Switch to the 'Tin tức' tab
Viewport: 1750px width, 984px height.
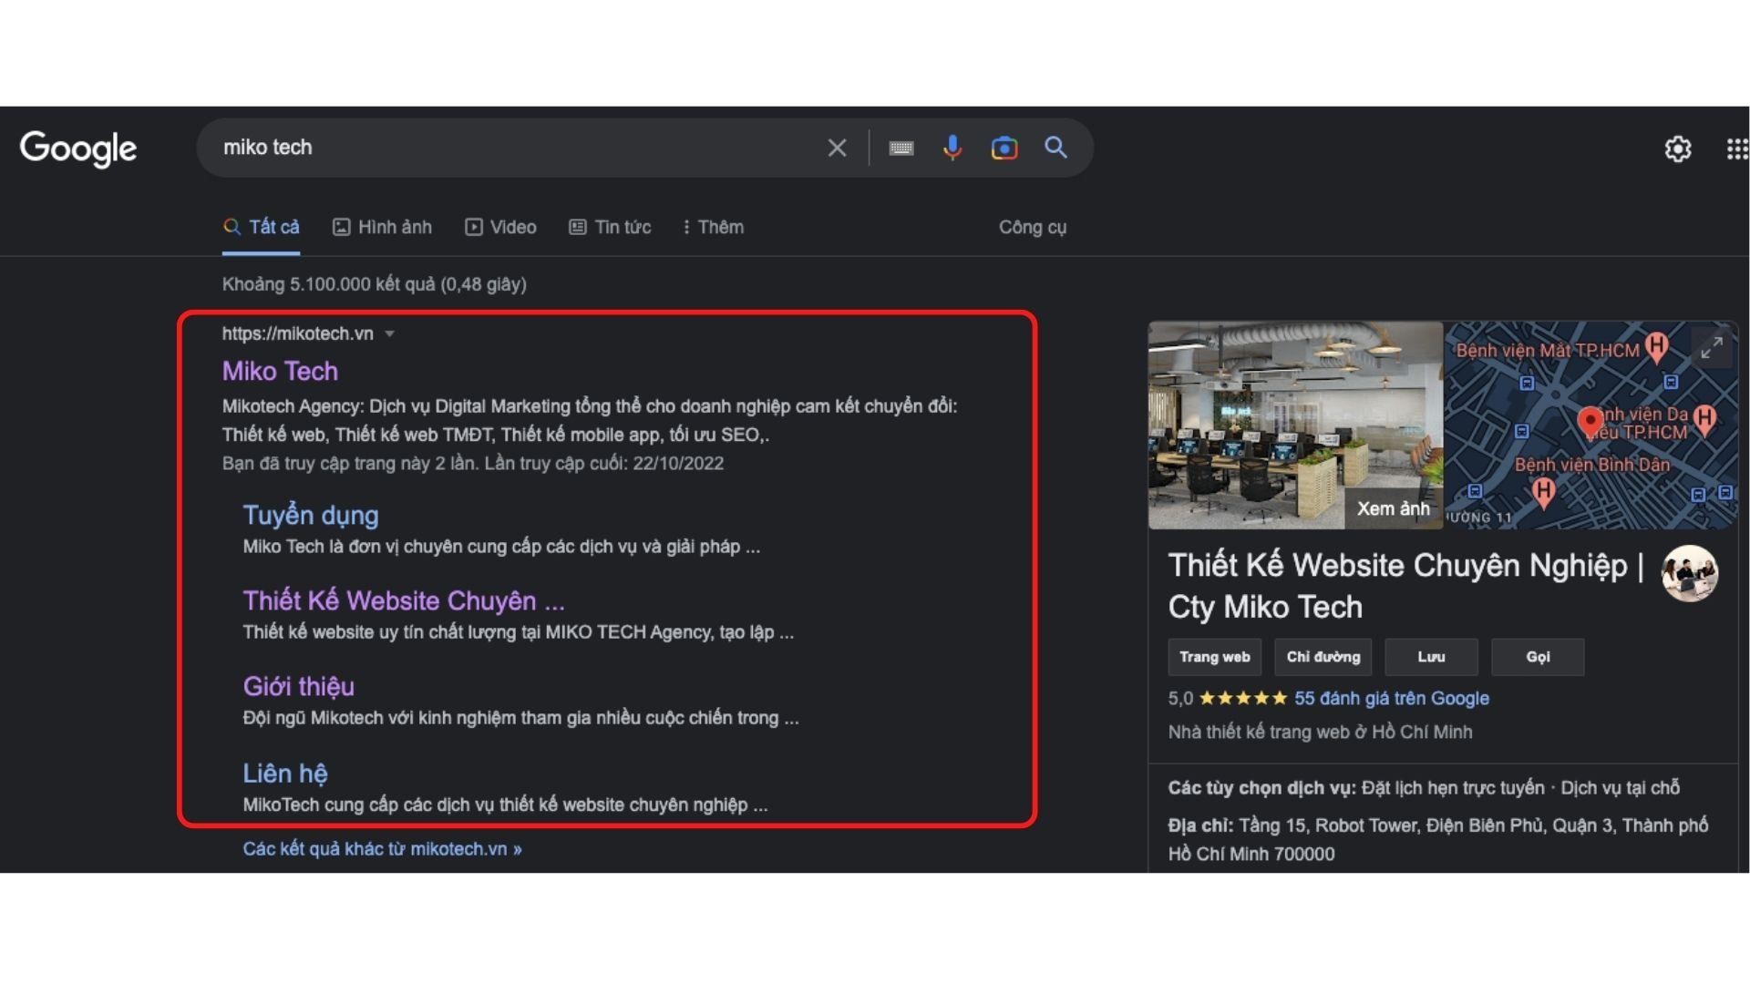coord(610,227)
